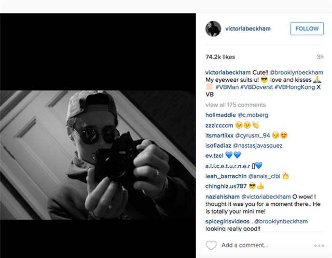Click the 3h post timestamp

point(320,57)
